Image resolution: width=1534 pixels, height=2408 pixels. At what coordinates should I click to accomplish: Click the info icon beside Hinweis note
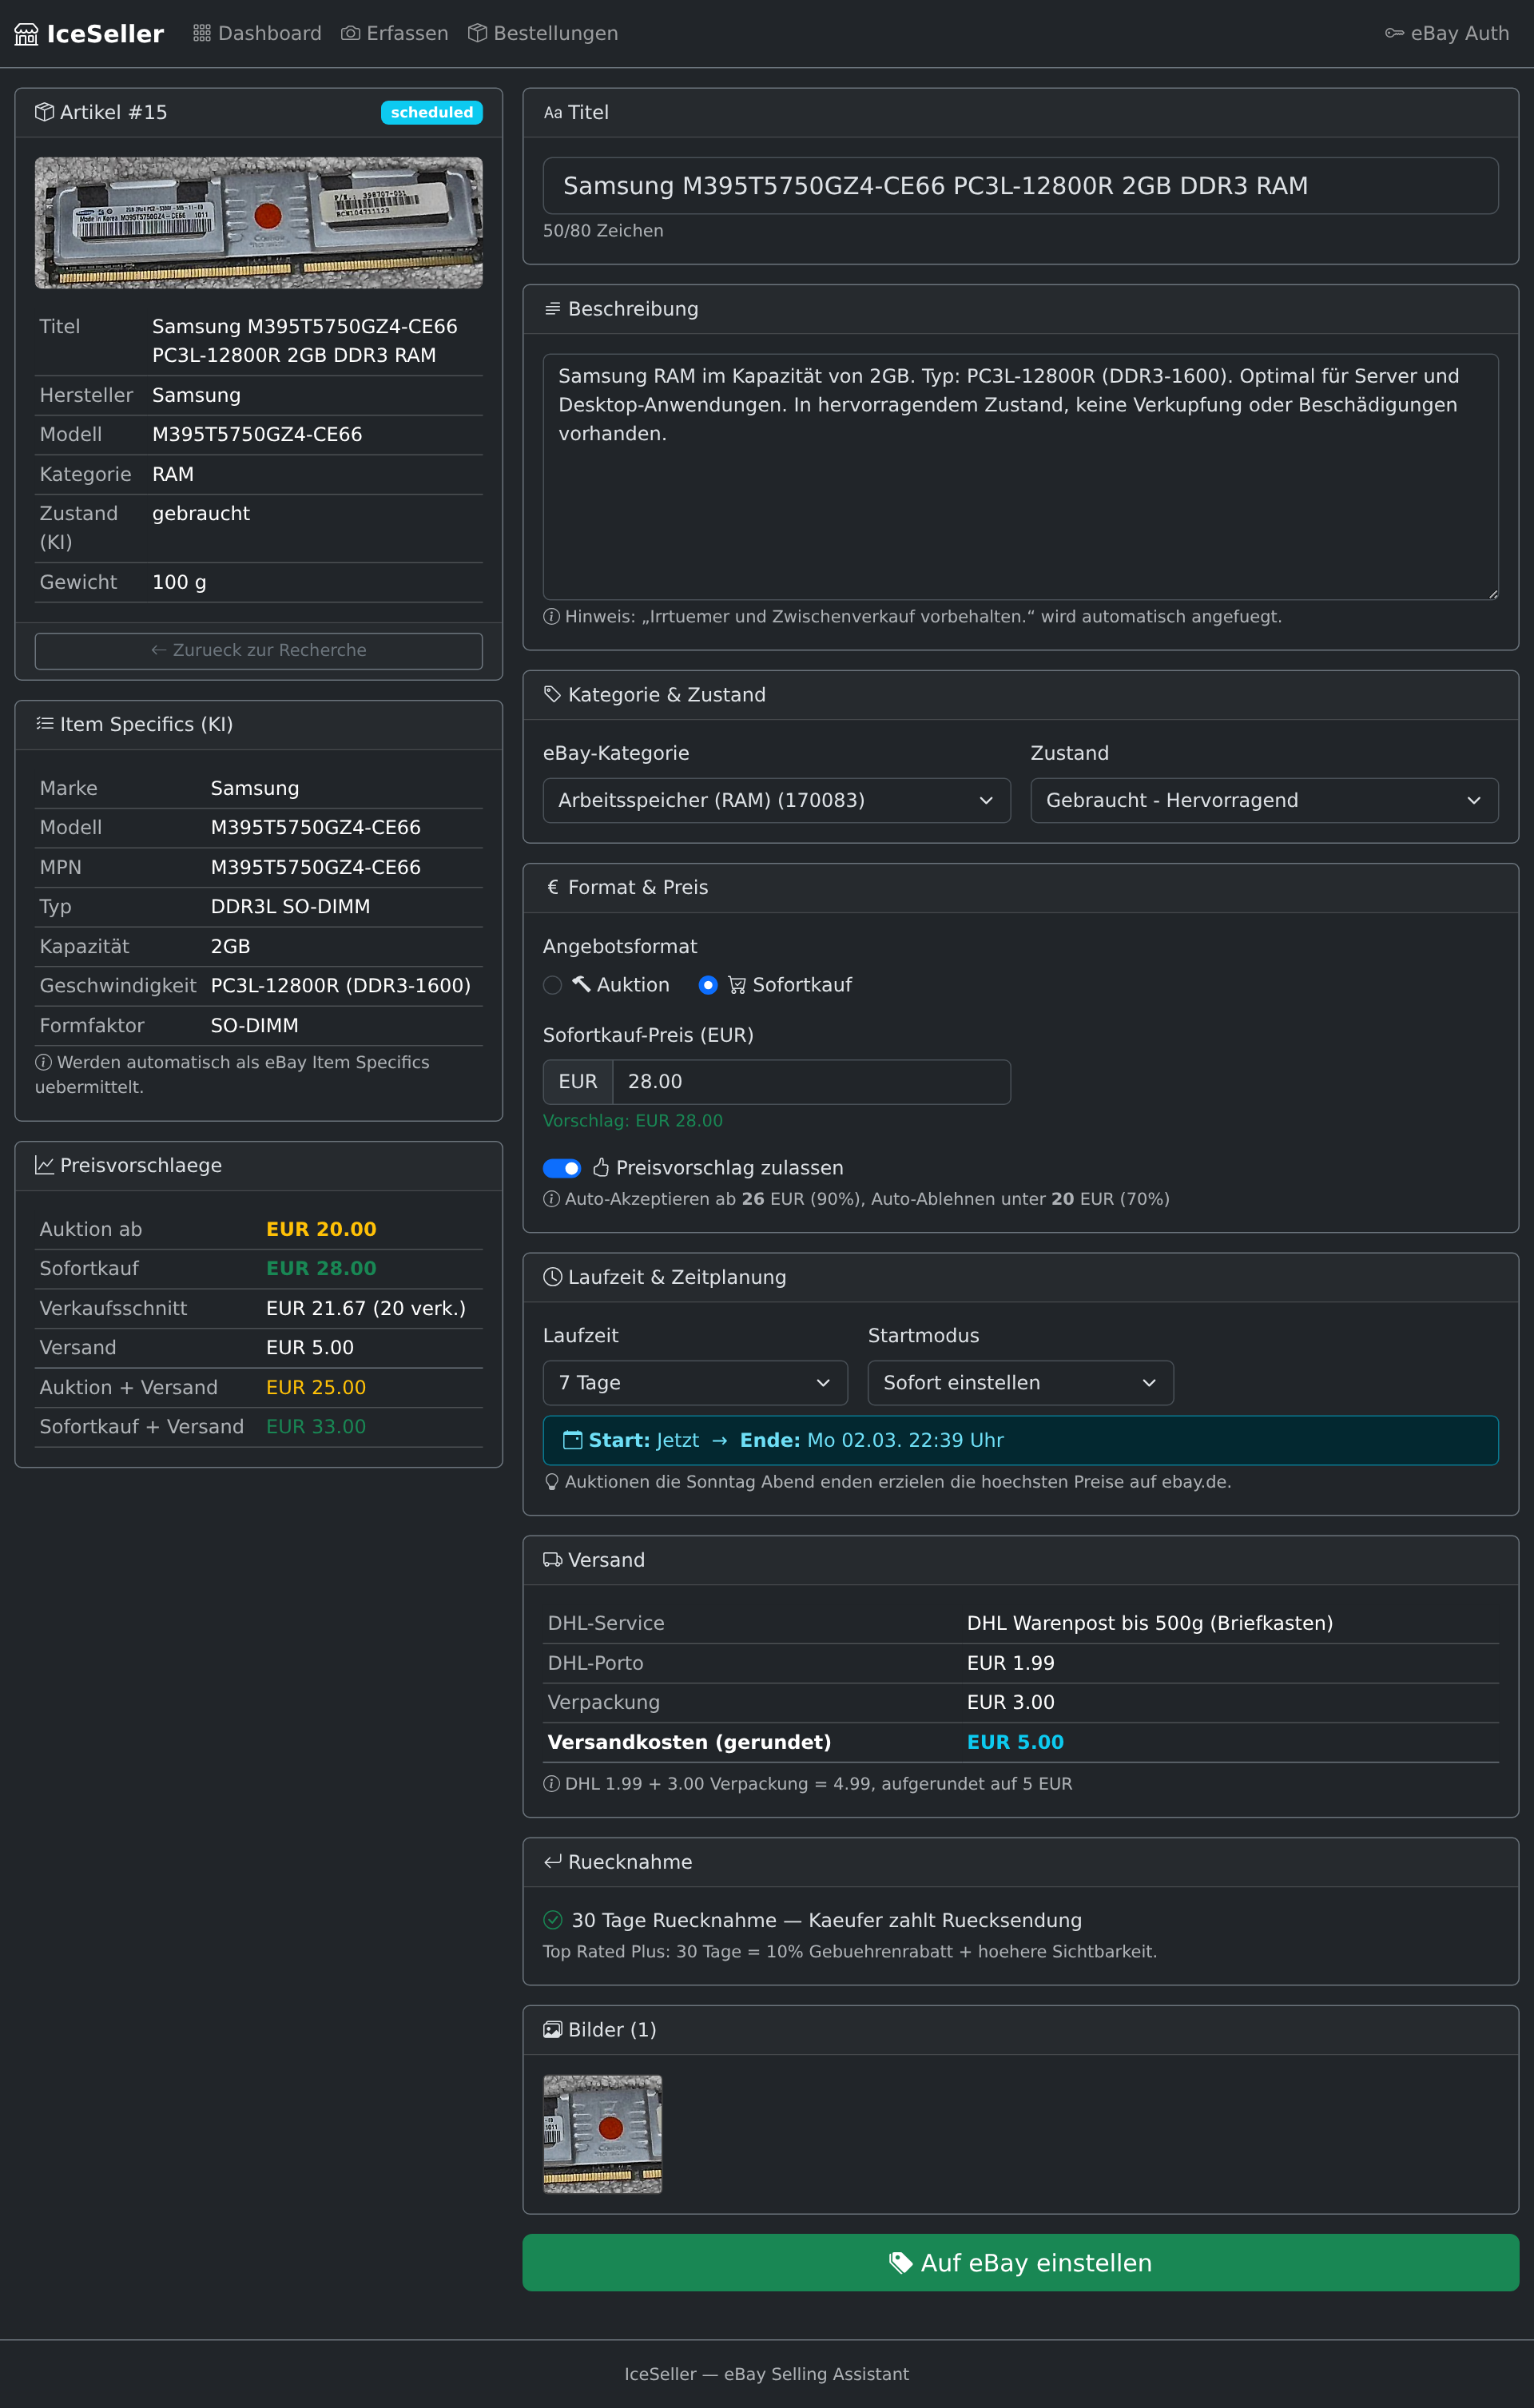pos(551,617)
